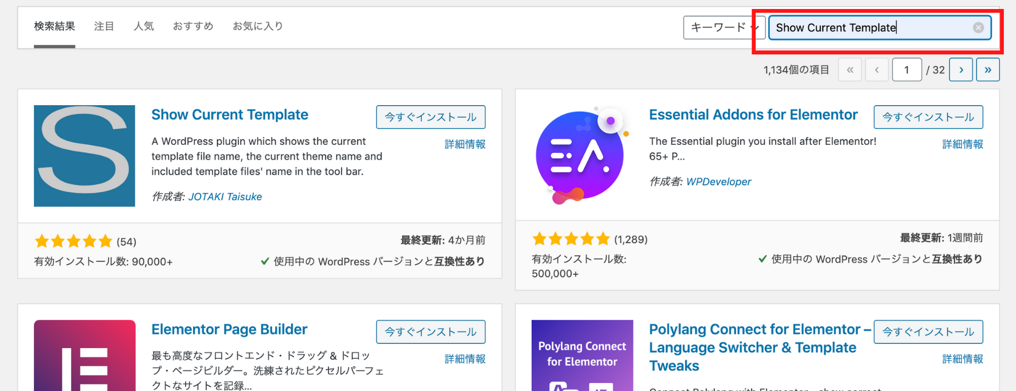Open the Essential Addons for Elementor title
Viewport: 1016px width, 391px height.
coord(754,115)
